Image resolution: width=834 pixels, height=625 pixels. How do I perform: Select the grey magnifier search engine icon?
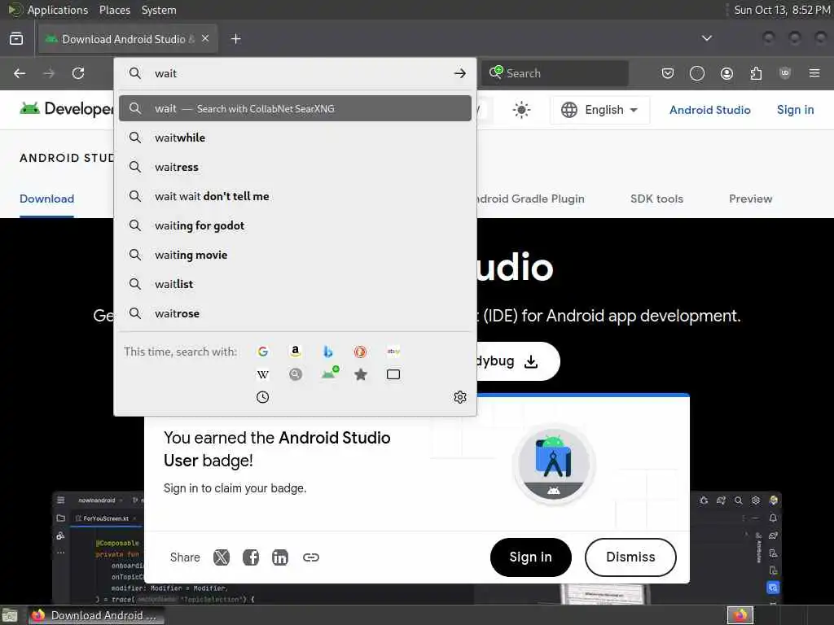click(295, 374)
